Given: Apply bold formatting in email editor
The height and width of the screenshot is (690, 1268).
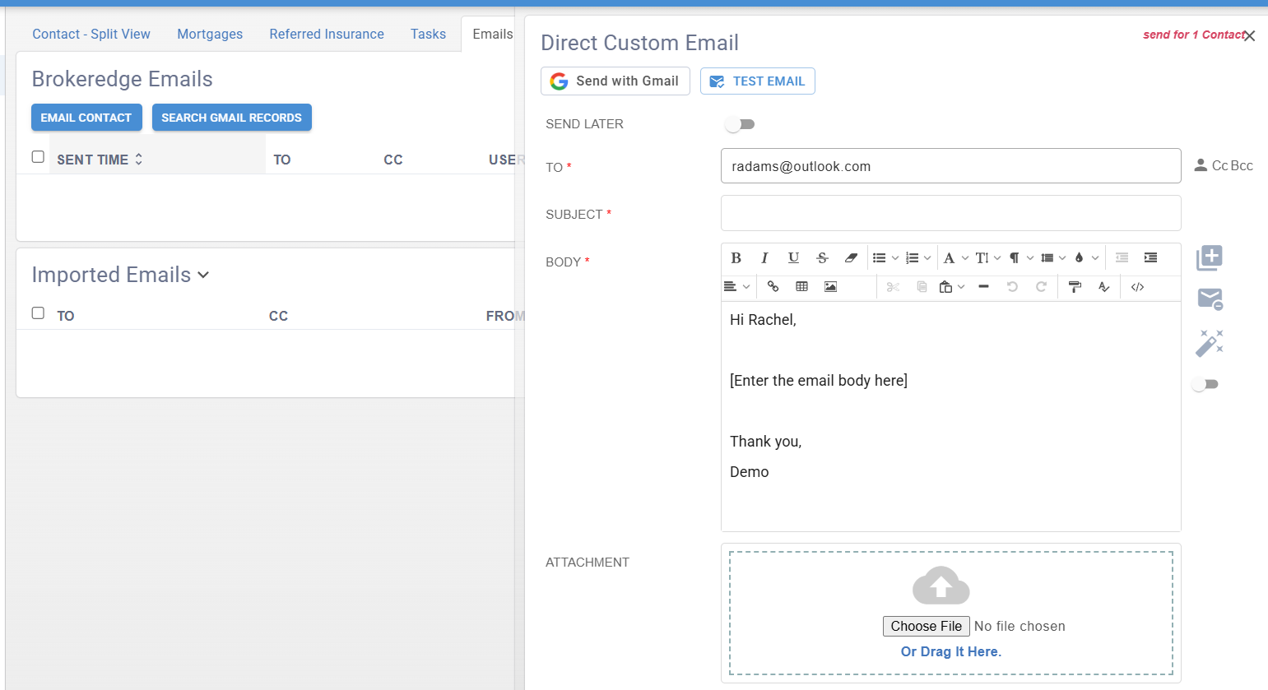Looking at the screenshot, I should click(736, 257).
